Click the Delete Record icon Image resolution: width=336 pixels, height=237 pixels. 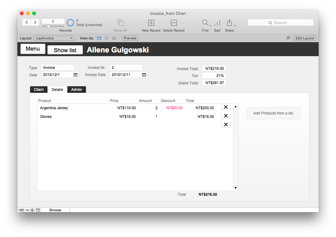(x=174, y=23)
